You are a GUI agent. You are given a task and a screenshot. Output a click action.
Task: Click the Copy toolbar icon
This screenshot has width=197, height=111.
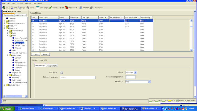[19, 8]
